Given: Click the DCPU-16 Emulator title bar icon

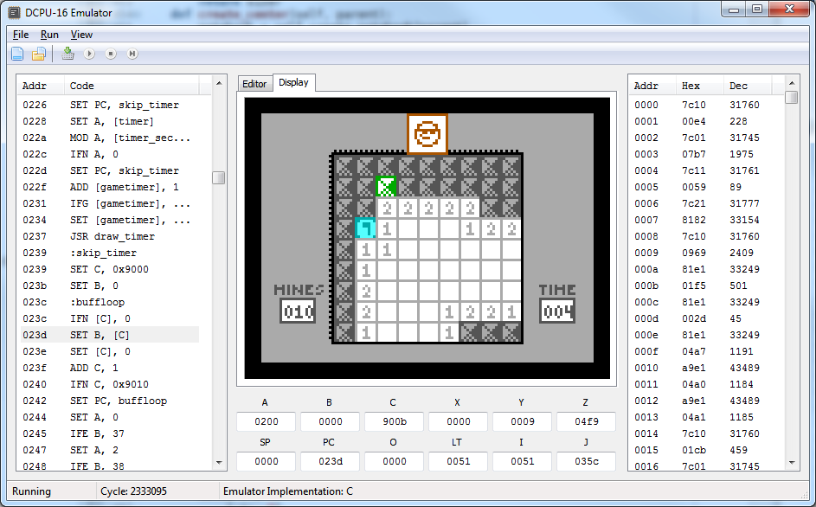Looking at the screenshot, I should coord(14,12).
